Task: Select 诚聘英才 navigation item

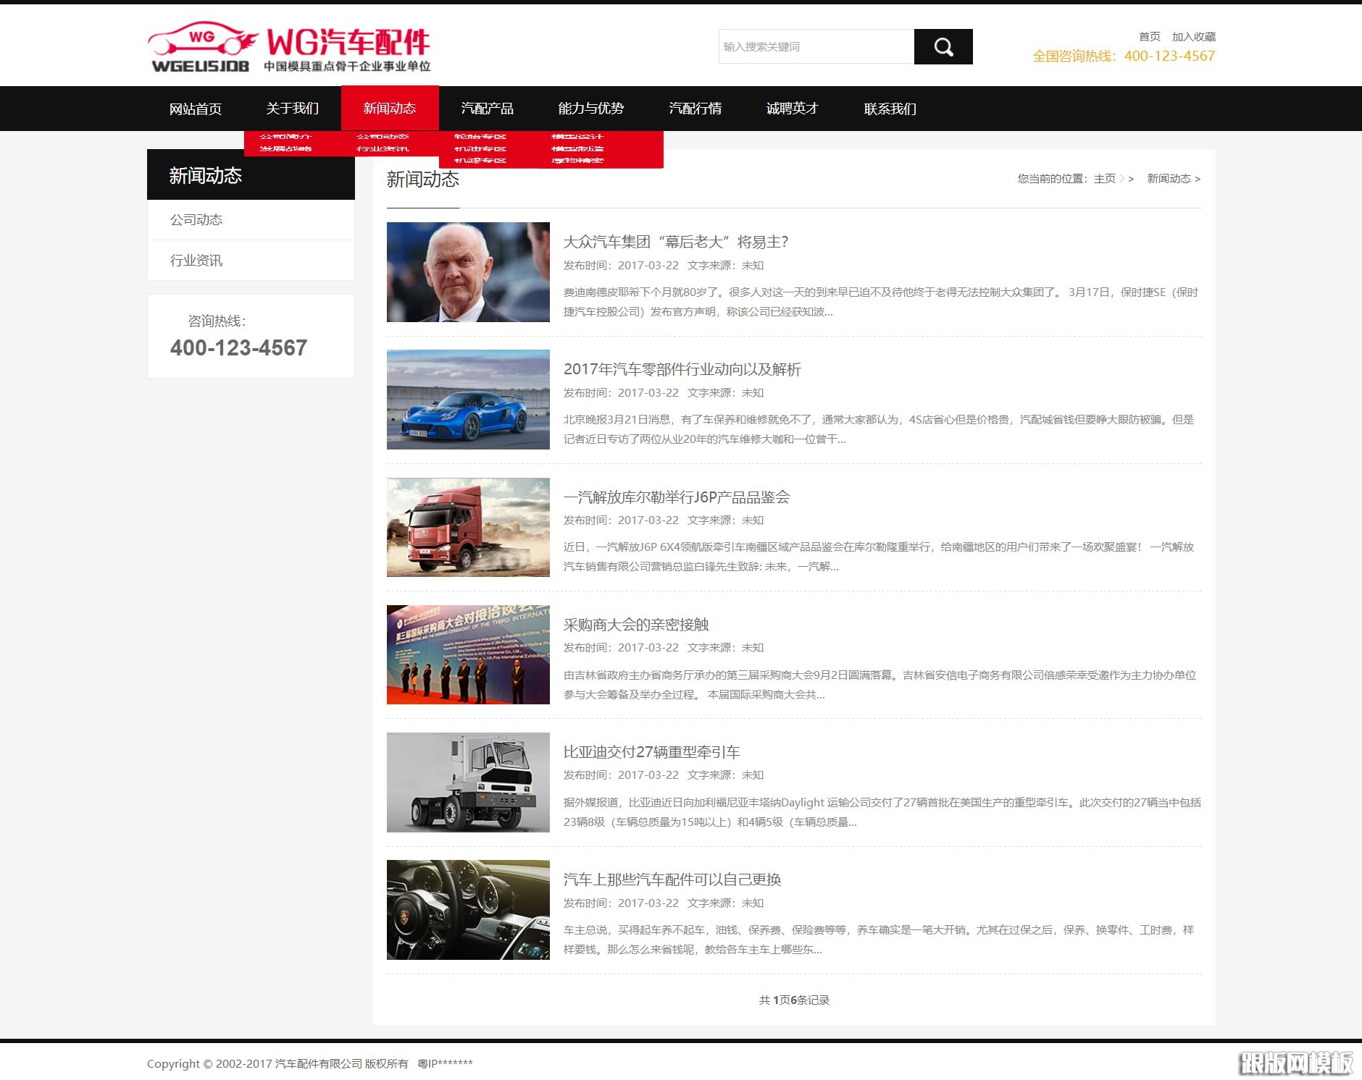Action: (x=790, y=108)
